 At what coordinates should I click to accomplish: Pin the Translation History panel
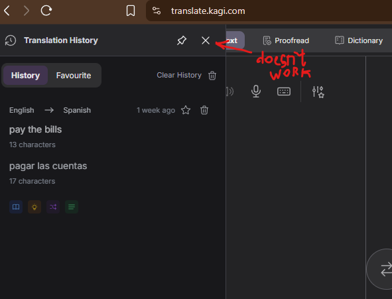(182, 40)
